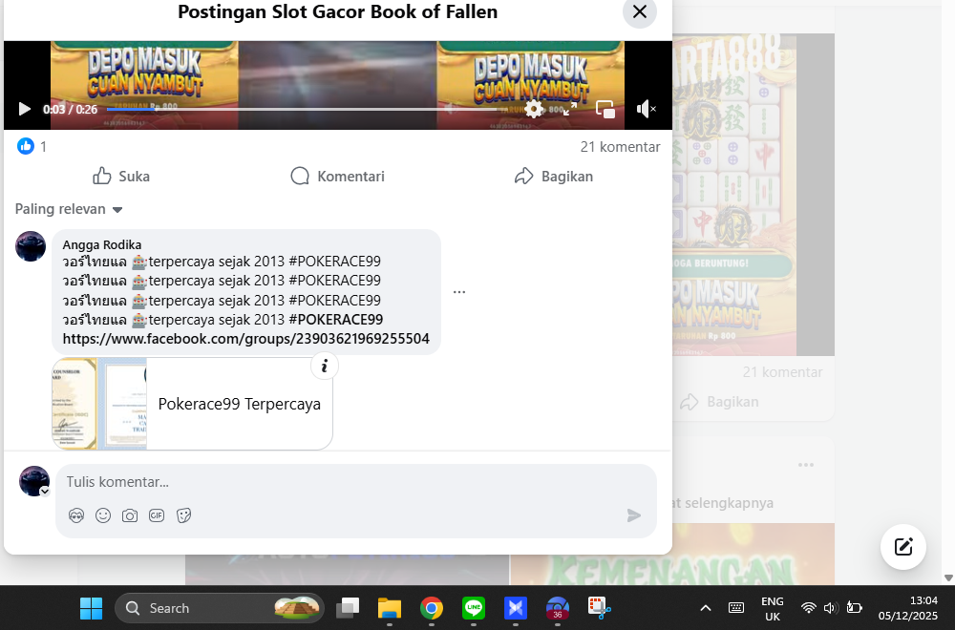Viewport: 955px width, 630px height.
Task: Play the video in the post
Action: point(25,109)
